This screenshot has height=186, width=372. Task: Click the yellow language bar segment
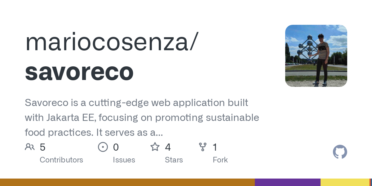click(345, 182)
